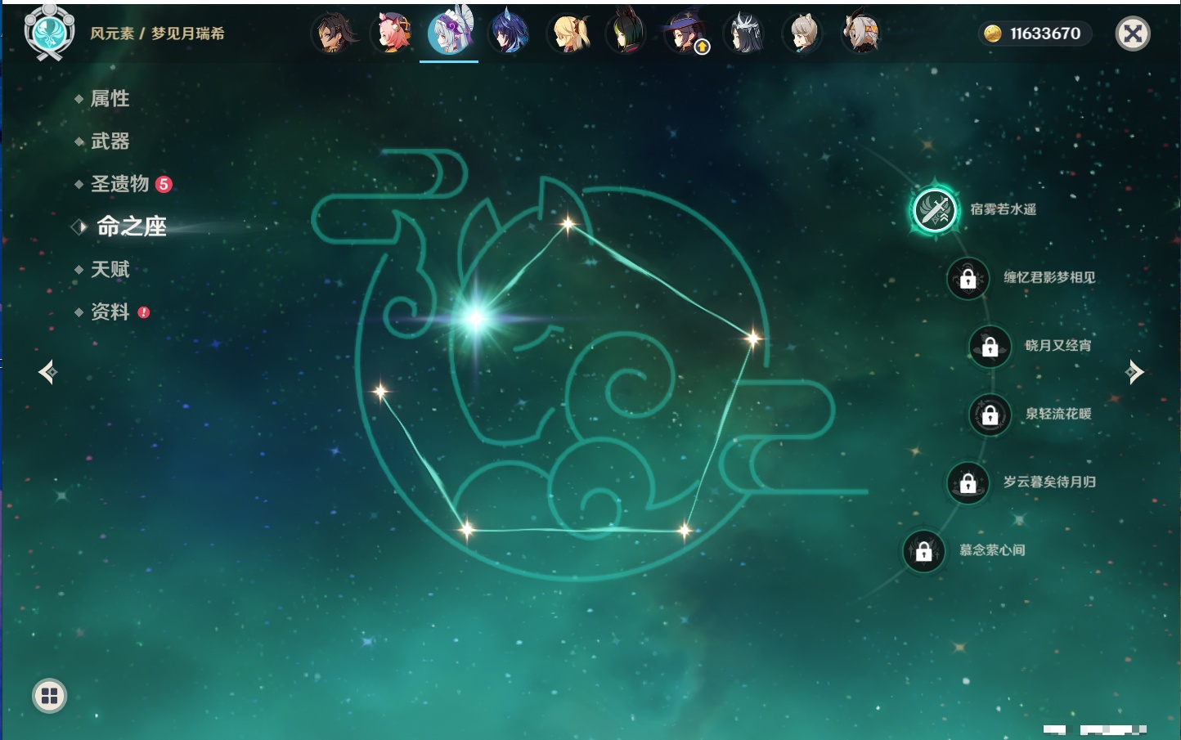Screen dimensions: 1181x740
Task: Open the locked 缠忆君影梦相见 constellation node
Action: pyautogui.click(x=968, y=278)
